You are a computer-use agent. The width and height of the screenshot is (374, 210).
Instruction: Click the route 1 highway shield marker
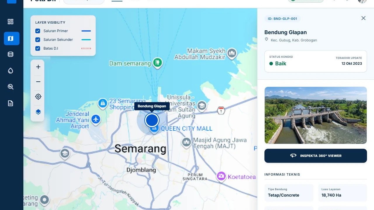221,111
